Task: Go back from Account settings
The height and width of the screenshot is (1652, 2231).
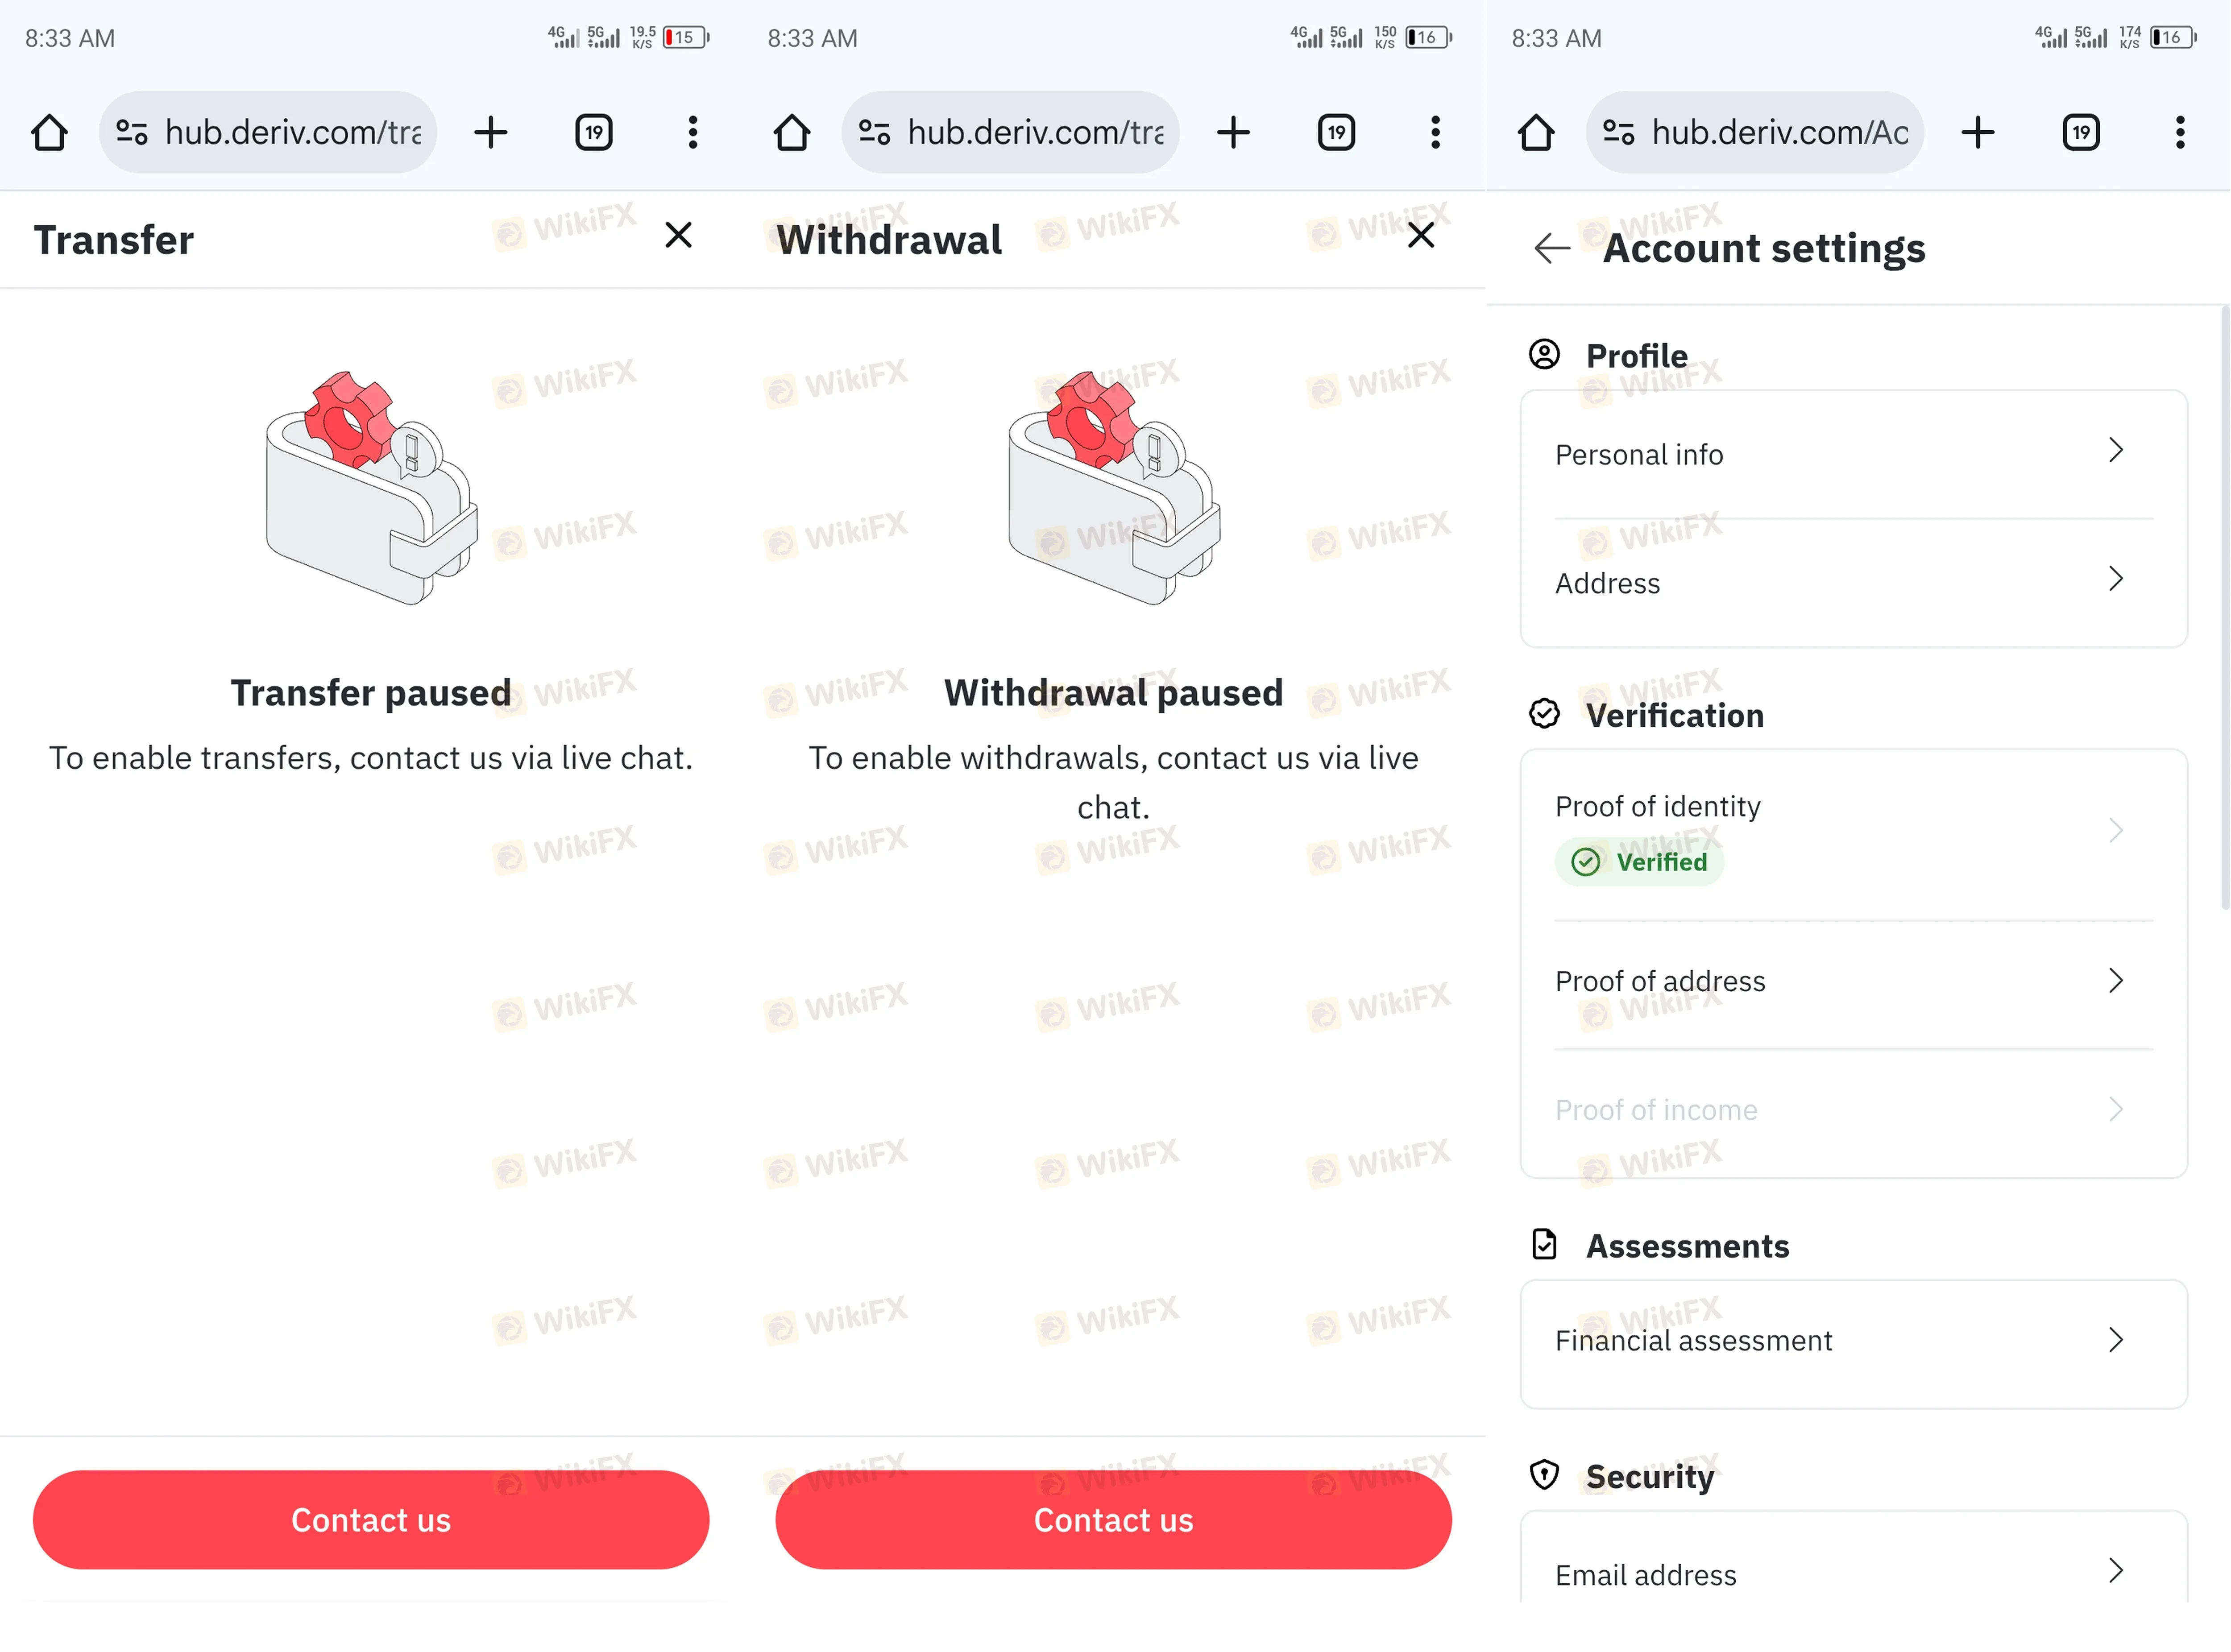Action: (1551, 247)
